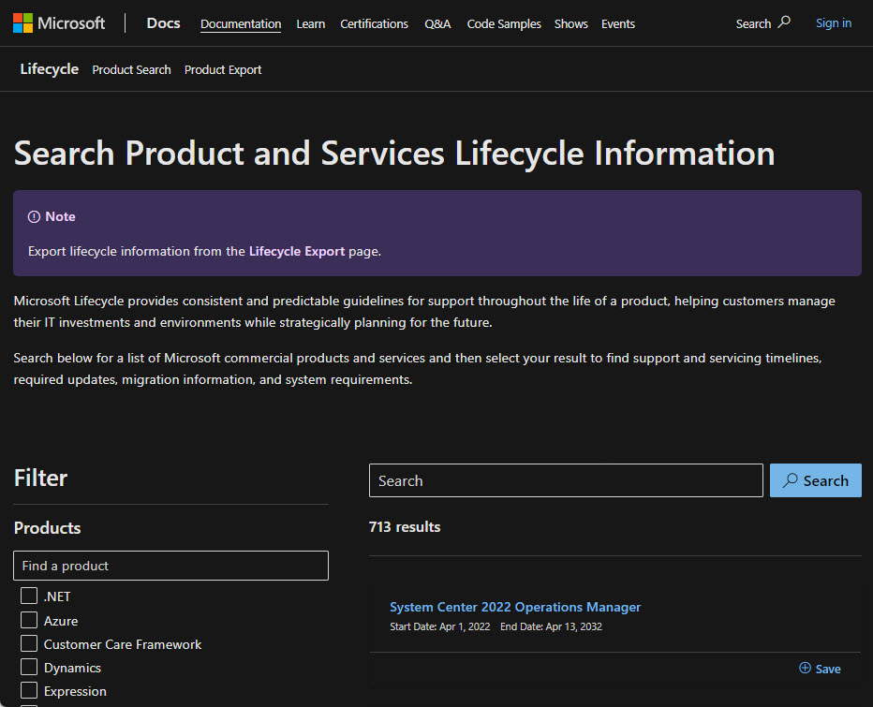Select the Dynamics filter checkbox

click(x=29, y=667)
